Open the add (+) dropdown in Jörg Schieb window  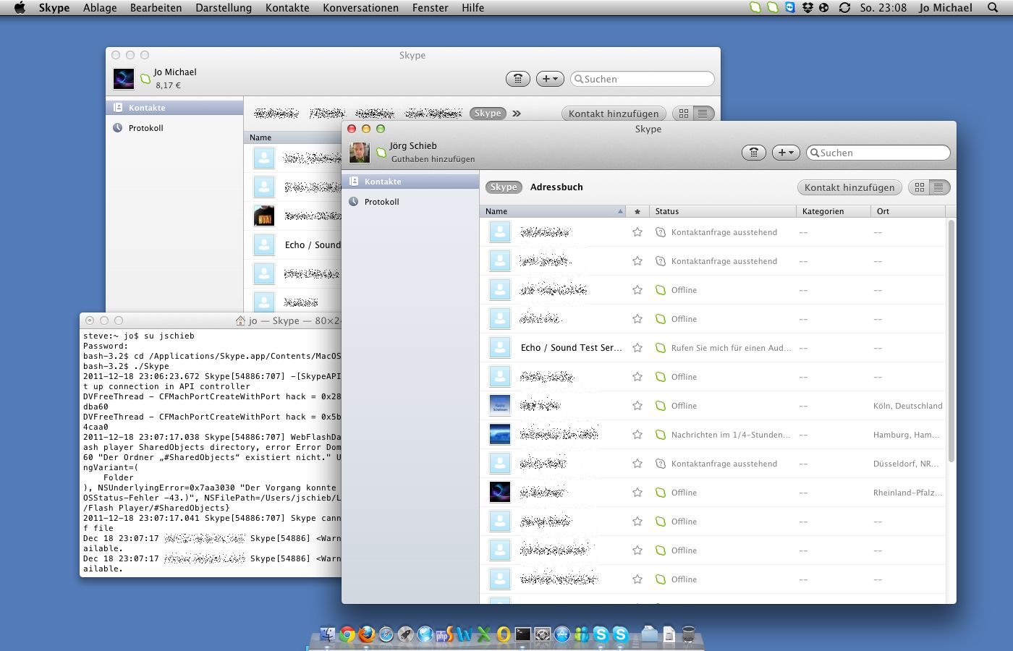(x=786, y=153)
